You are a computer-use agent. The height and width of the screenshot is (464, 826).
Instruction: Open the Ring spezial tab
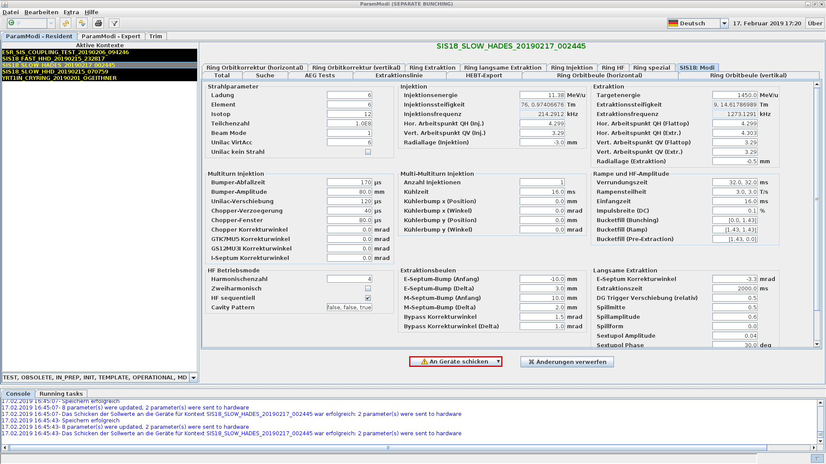(x=652, y=67)
